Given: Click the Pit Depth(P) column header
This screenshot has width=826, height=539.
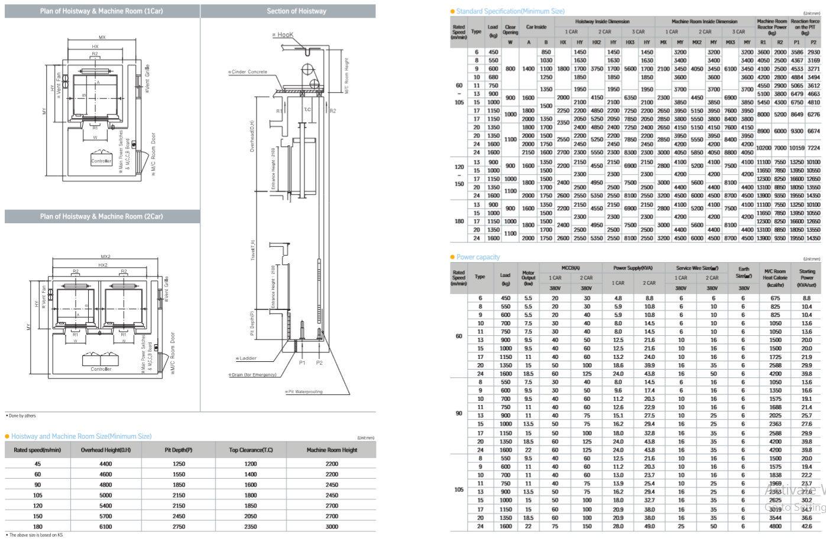Looking at the screenshot, I should 179,450.
